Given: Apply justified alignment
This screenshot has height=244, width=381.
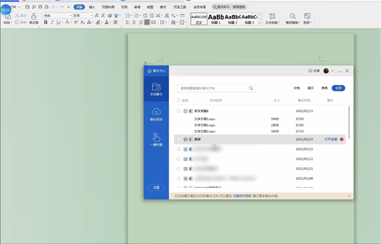Looking at the screenshot, I should 147,22.
